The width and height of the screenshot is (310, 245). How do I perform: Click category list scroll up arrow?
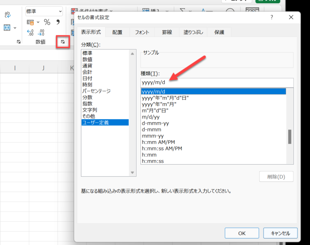(x=132, y=54)
